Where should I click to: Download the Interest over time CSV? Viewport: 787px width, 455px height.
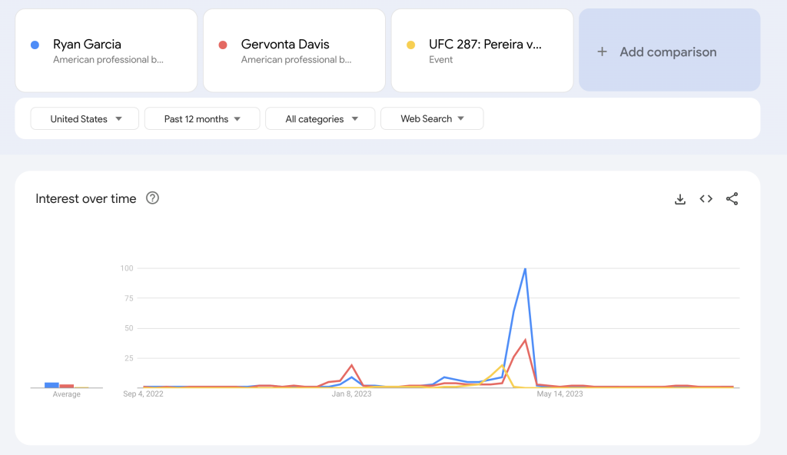click(679, 199)
